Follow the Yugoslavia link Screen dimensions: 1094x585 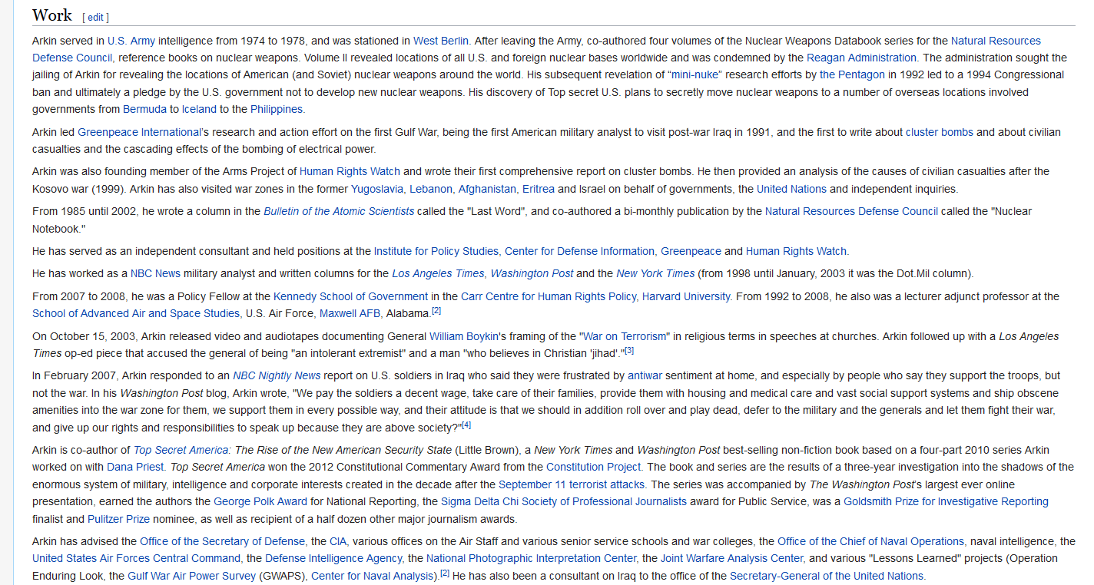pyautogui.click(x=377, y=189)
